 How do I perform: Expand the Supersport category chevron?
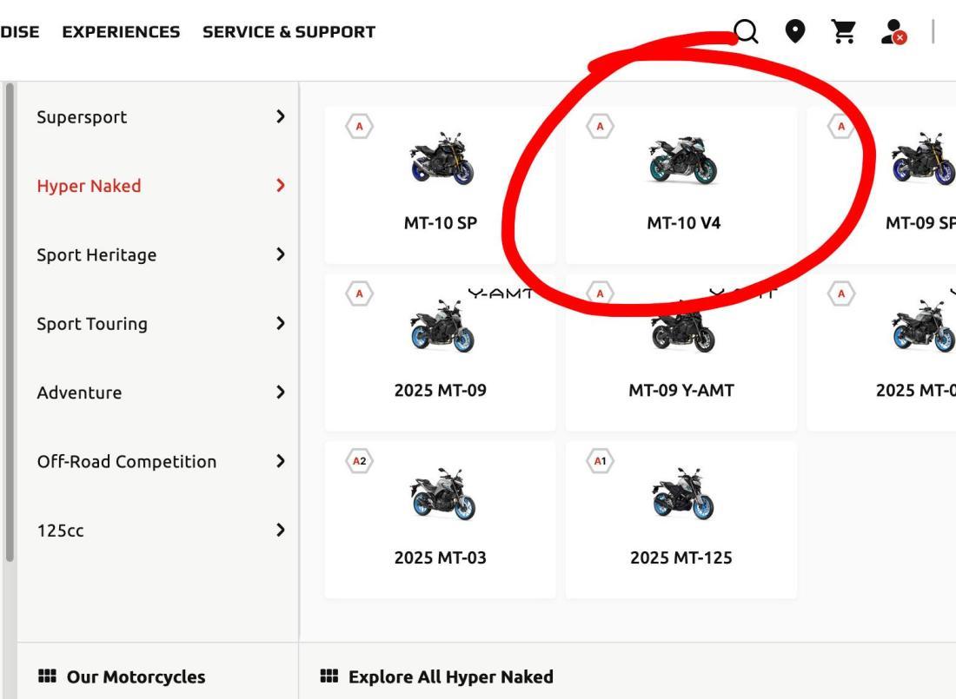(x=280, y=116)
